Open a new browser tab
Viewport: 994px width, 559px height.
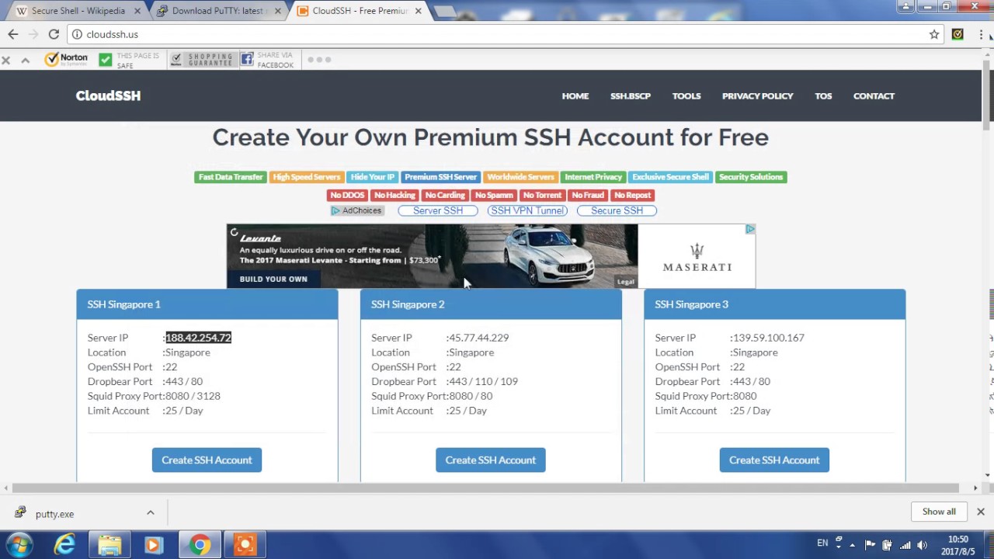click(443, 12)
